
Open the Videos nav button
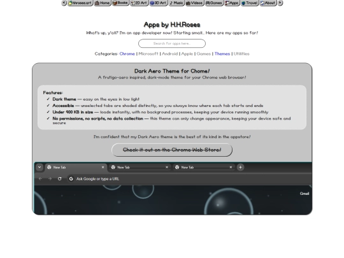pos(194,3)
